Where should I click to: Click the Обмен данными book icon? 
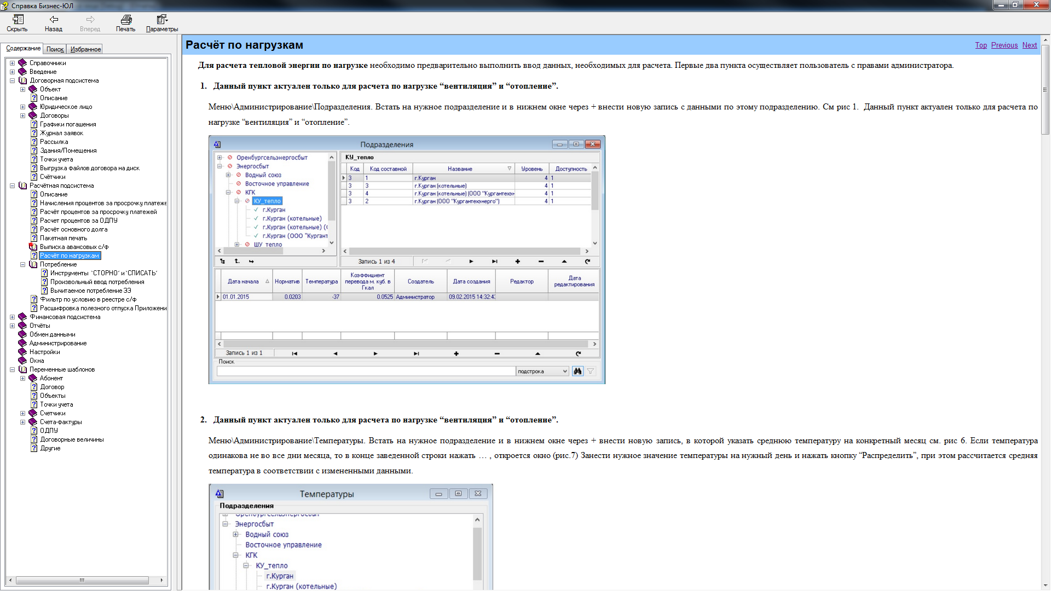click(x=22, y=334)
